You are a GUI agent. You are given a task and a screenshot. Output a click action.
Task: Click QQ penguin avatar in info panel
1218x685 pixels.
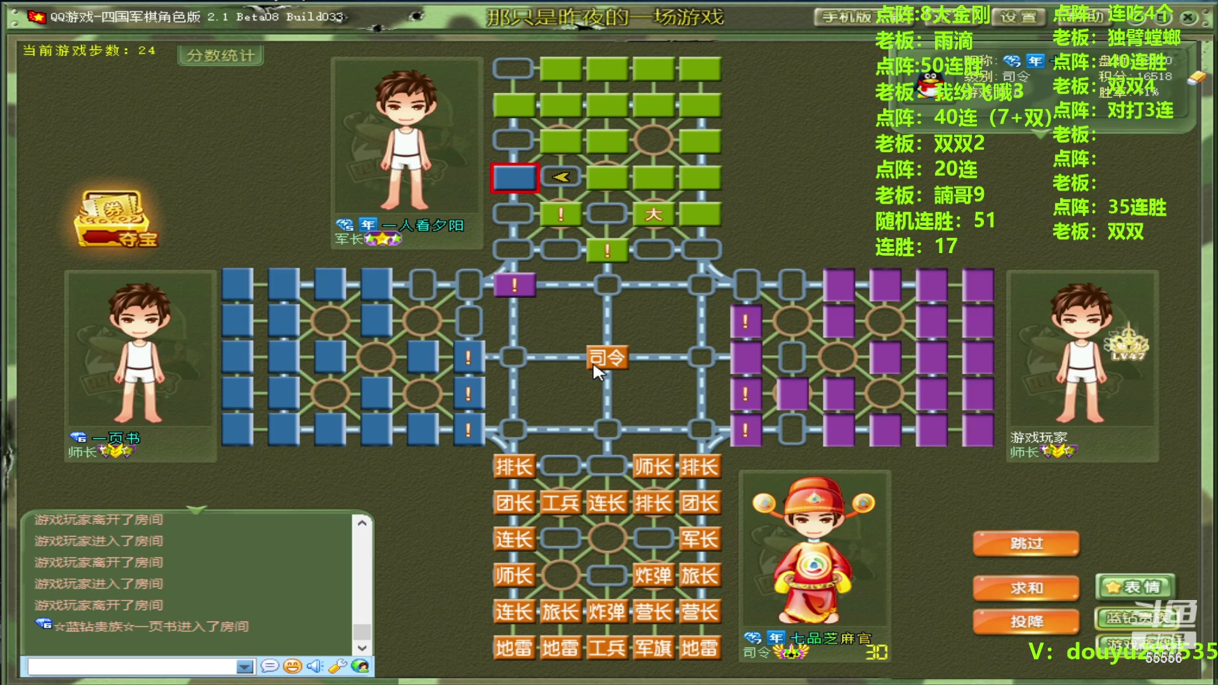coord(931,85)
